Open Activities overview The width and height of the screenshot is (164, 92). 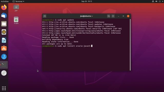(5, 1)
